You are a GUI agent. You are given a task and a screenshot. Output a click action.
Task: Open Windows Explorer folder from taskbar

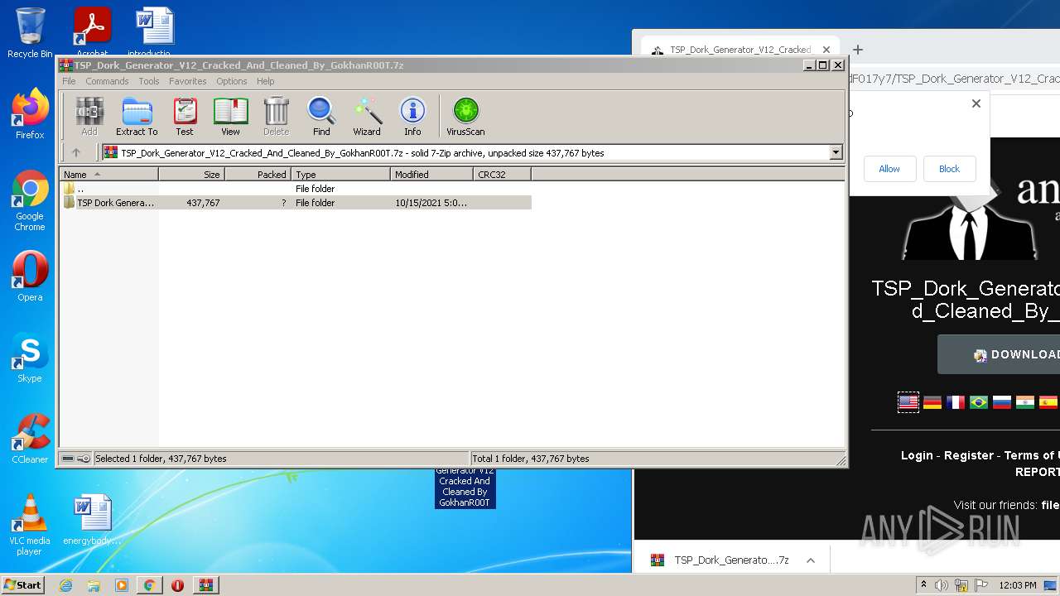94,585
